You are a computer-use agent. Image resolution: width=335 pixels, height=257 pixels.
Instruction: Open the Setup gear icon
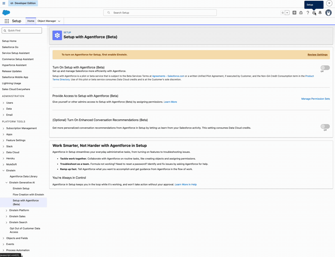click(x=314, y=13)
